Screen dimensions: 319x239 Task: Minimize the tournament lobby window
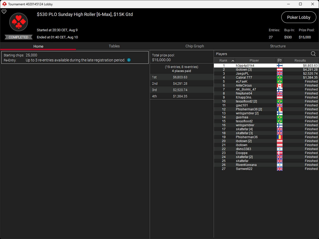tap(288, 4)
